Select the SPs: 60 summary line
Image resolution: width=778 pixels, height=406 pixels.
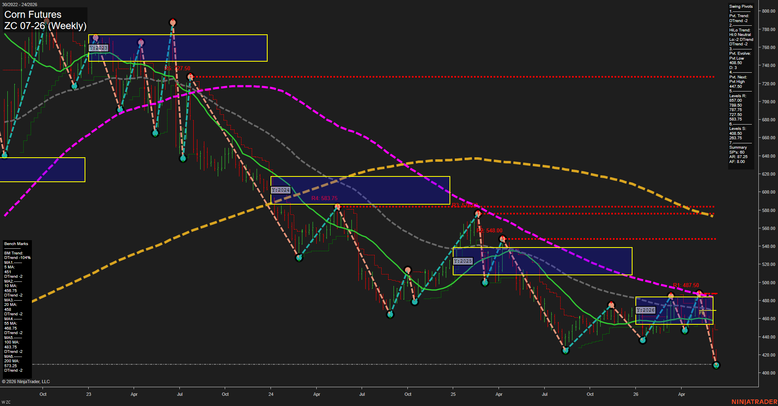pyautogui.click(x=737, y=152)
